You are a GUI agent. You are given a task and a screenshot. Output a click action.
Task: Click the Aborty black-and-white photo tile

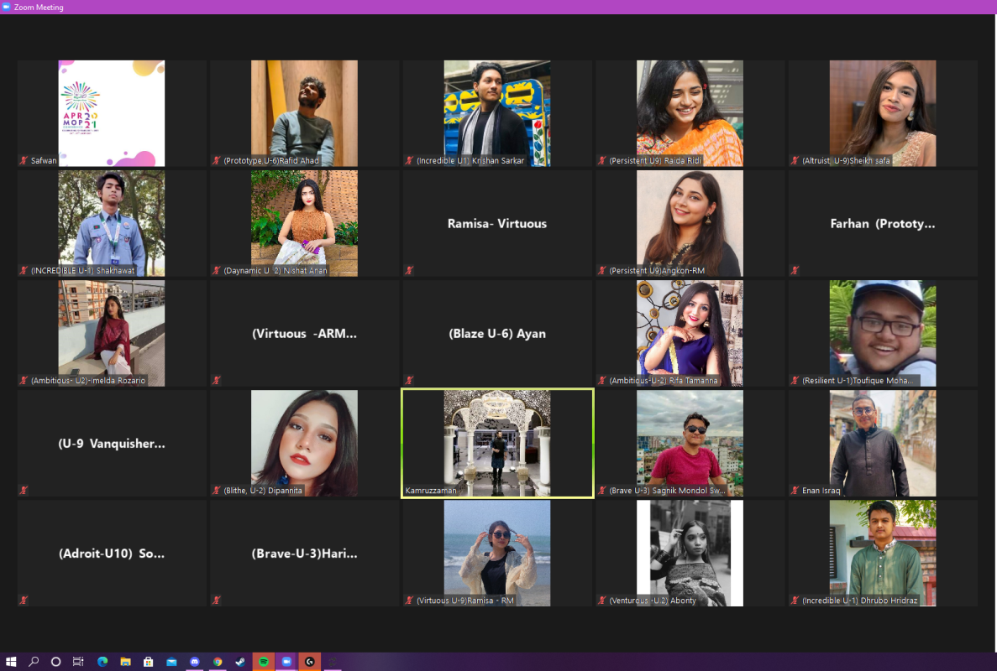[690, 553]
